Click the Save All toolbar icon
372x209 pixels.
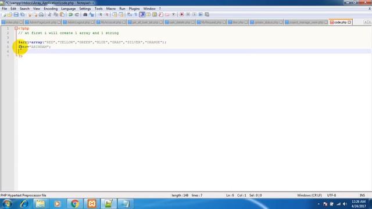22,15
